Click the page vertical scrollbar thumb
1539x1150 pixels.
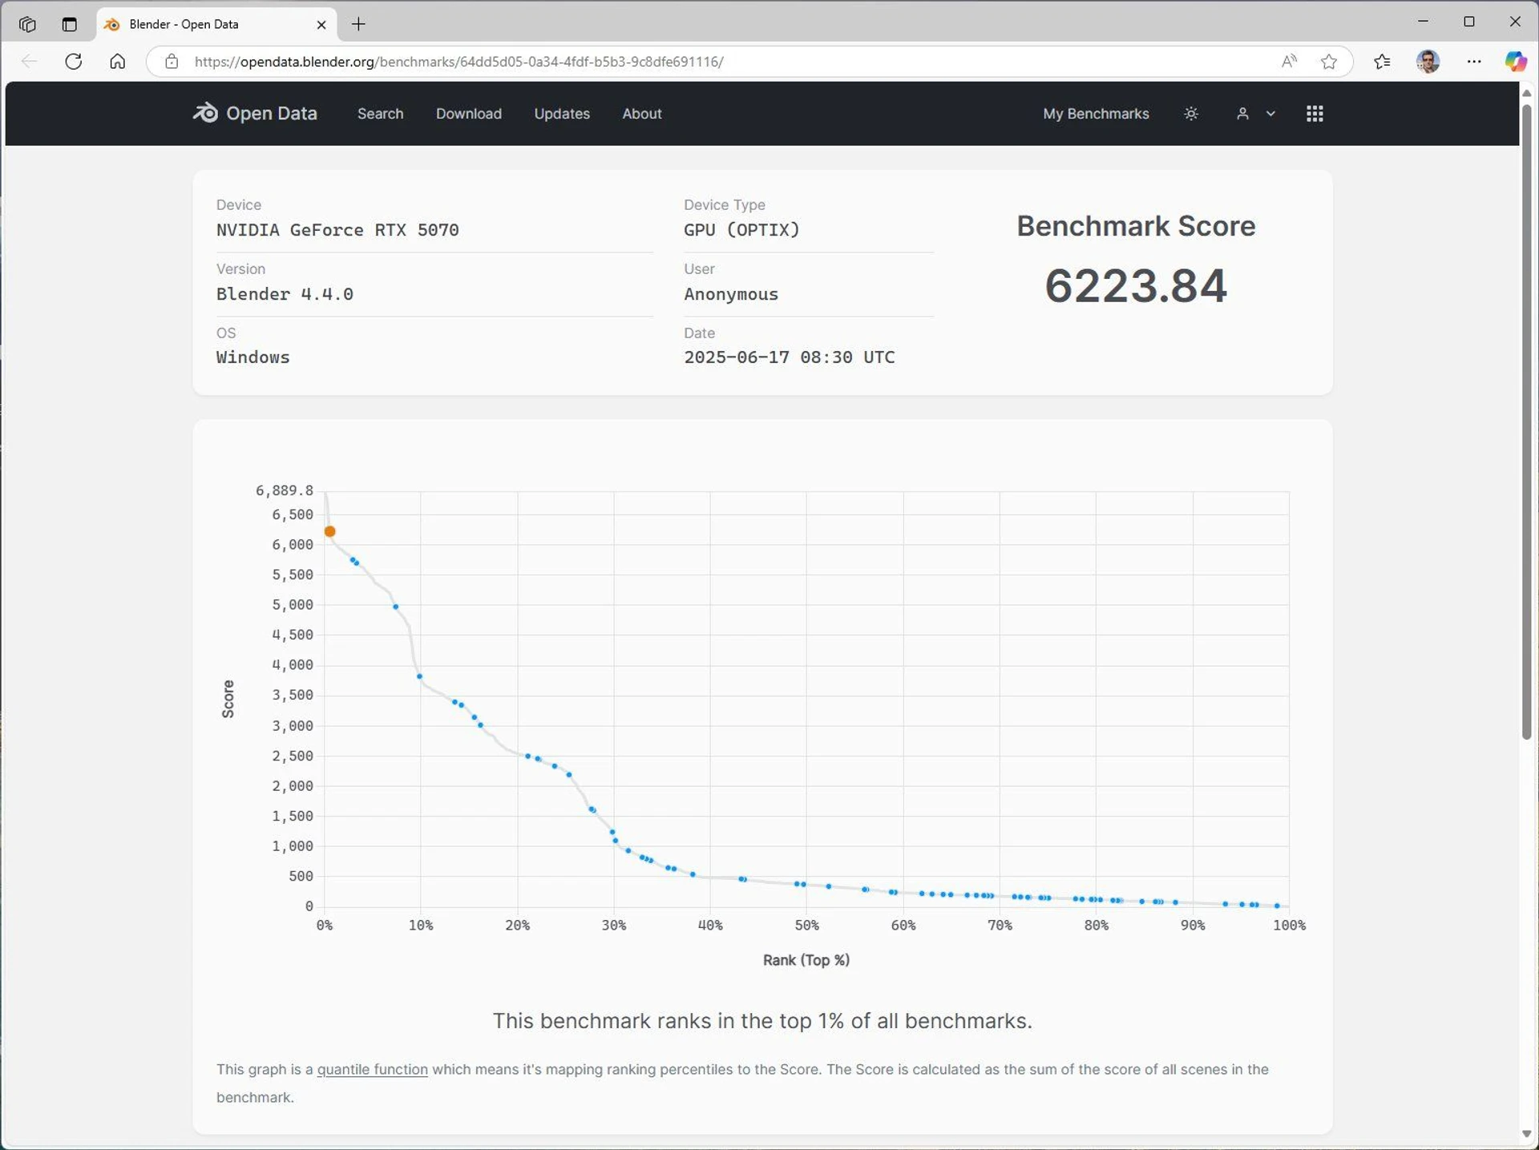click(1526, 421)
